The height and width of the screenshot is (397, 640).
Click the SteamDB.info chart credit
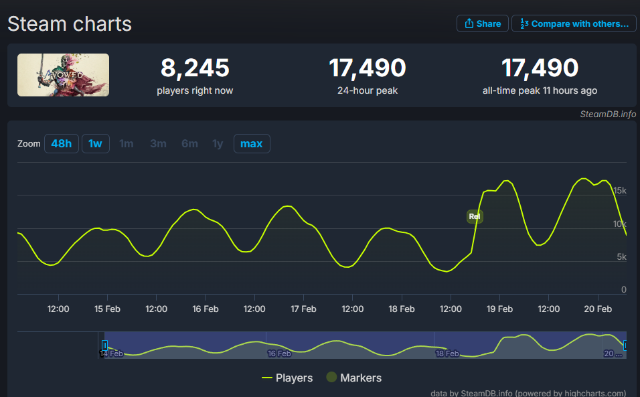coord(608,114)
